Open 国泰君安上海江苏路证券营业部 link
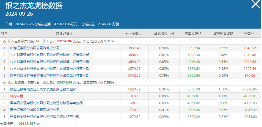This screenshot has width=262, height=127. click(x=46, y=103)
